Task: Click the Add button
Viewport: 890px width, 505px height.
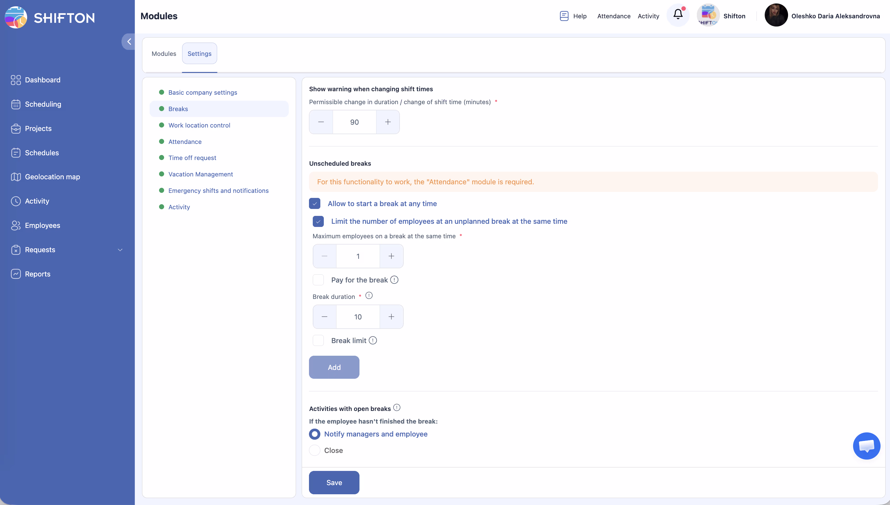Action: [x=334, y=367]
